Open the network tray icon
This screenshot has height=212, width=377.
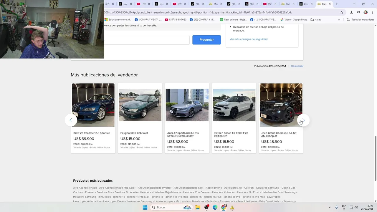tap(351, 207)
